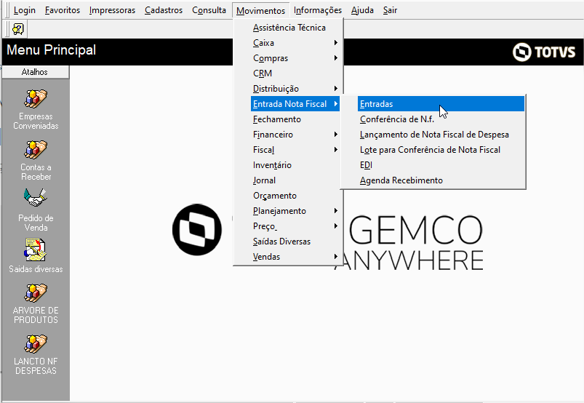584x403 pixels.
Task: Expand the Caixa submenu
Action: coord(295,43)
